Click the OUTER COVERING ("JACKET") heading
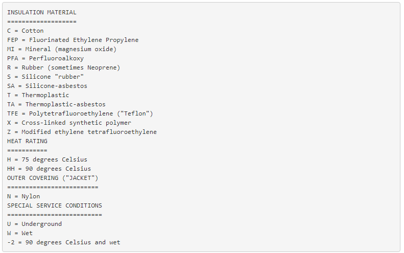The width and height of the screenshot is (404, 253). (53, 178)
